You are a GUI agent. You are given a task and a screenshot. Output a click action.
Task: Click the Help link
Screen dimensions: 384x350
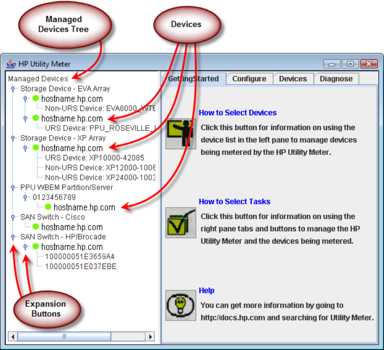(206, 290)
